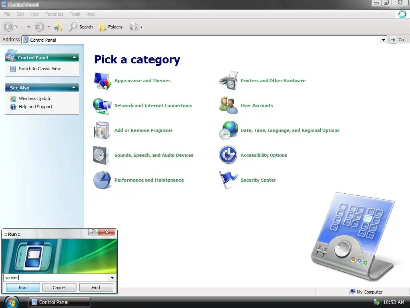Click the Security Center flag icon
Image resolution: width=410 pixels, height=308 pixels.
coord(228,180)
